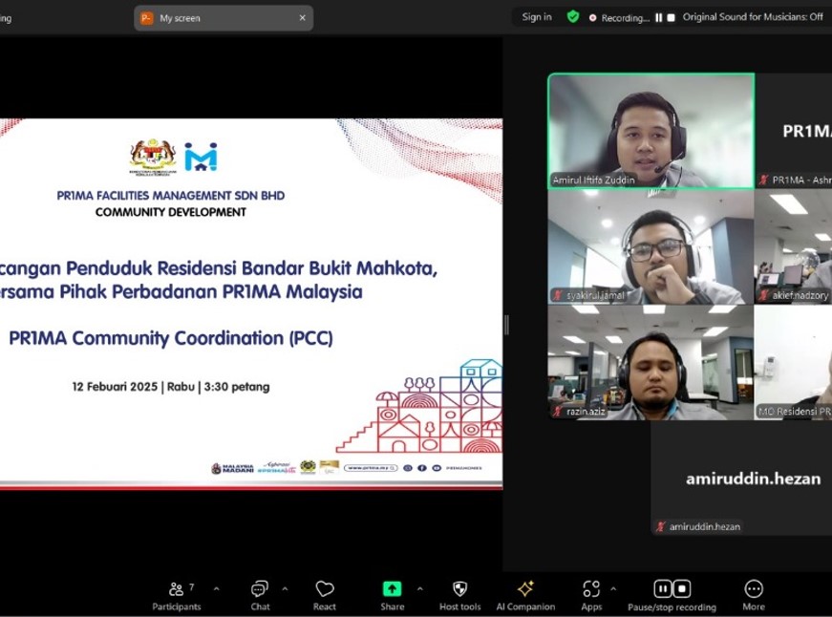Open Host tools shield
Image resolution: width=832 pixels, height=617 pixels.
click(x=460, y=596)
